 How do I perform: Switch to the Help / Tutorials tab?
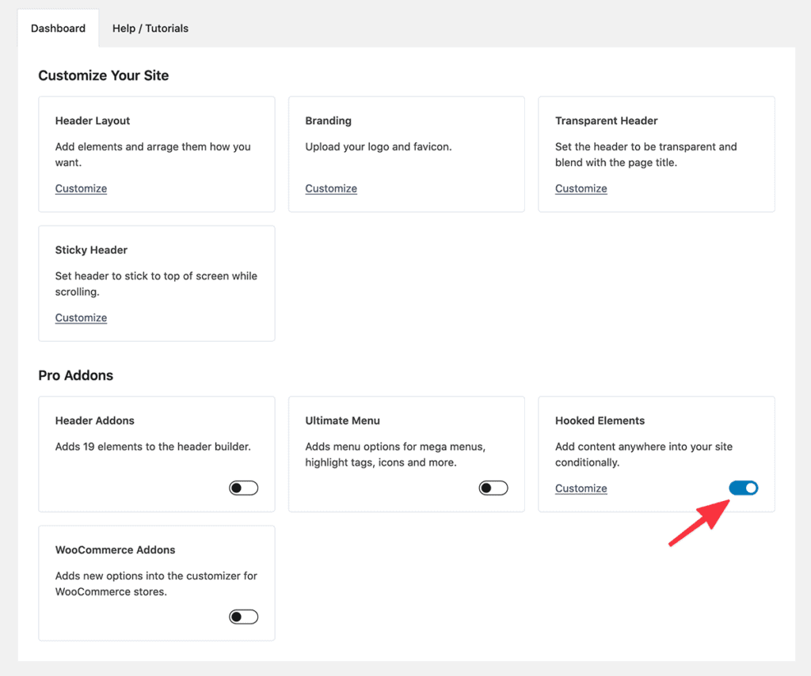(150, 28)
